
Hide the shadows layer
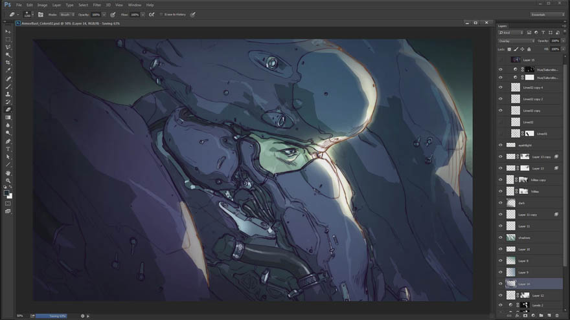(x=501, y=238)
